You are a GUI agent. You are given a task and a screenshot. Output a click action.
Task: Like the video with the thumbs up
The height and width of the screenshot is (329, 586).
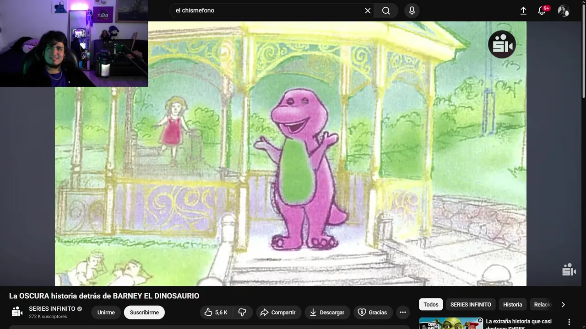click(216, 313)
